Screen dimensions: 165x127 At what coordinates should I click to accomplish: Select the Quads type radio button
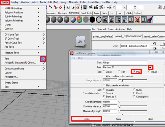134,90
